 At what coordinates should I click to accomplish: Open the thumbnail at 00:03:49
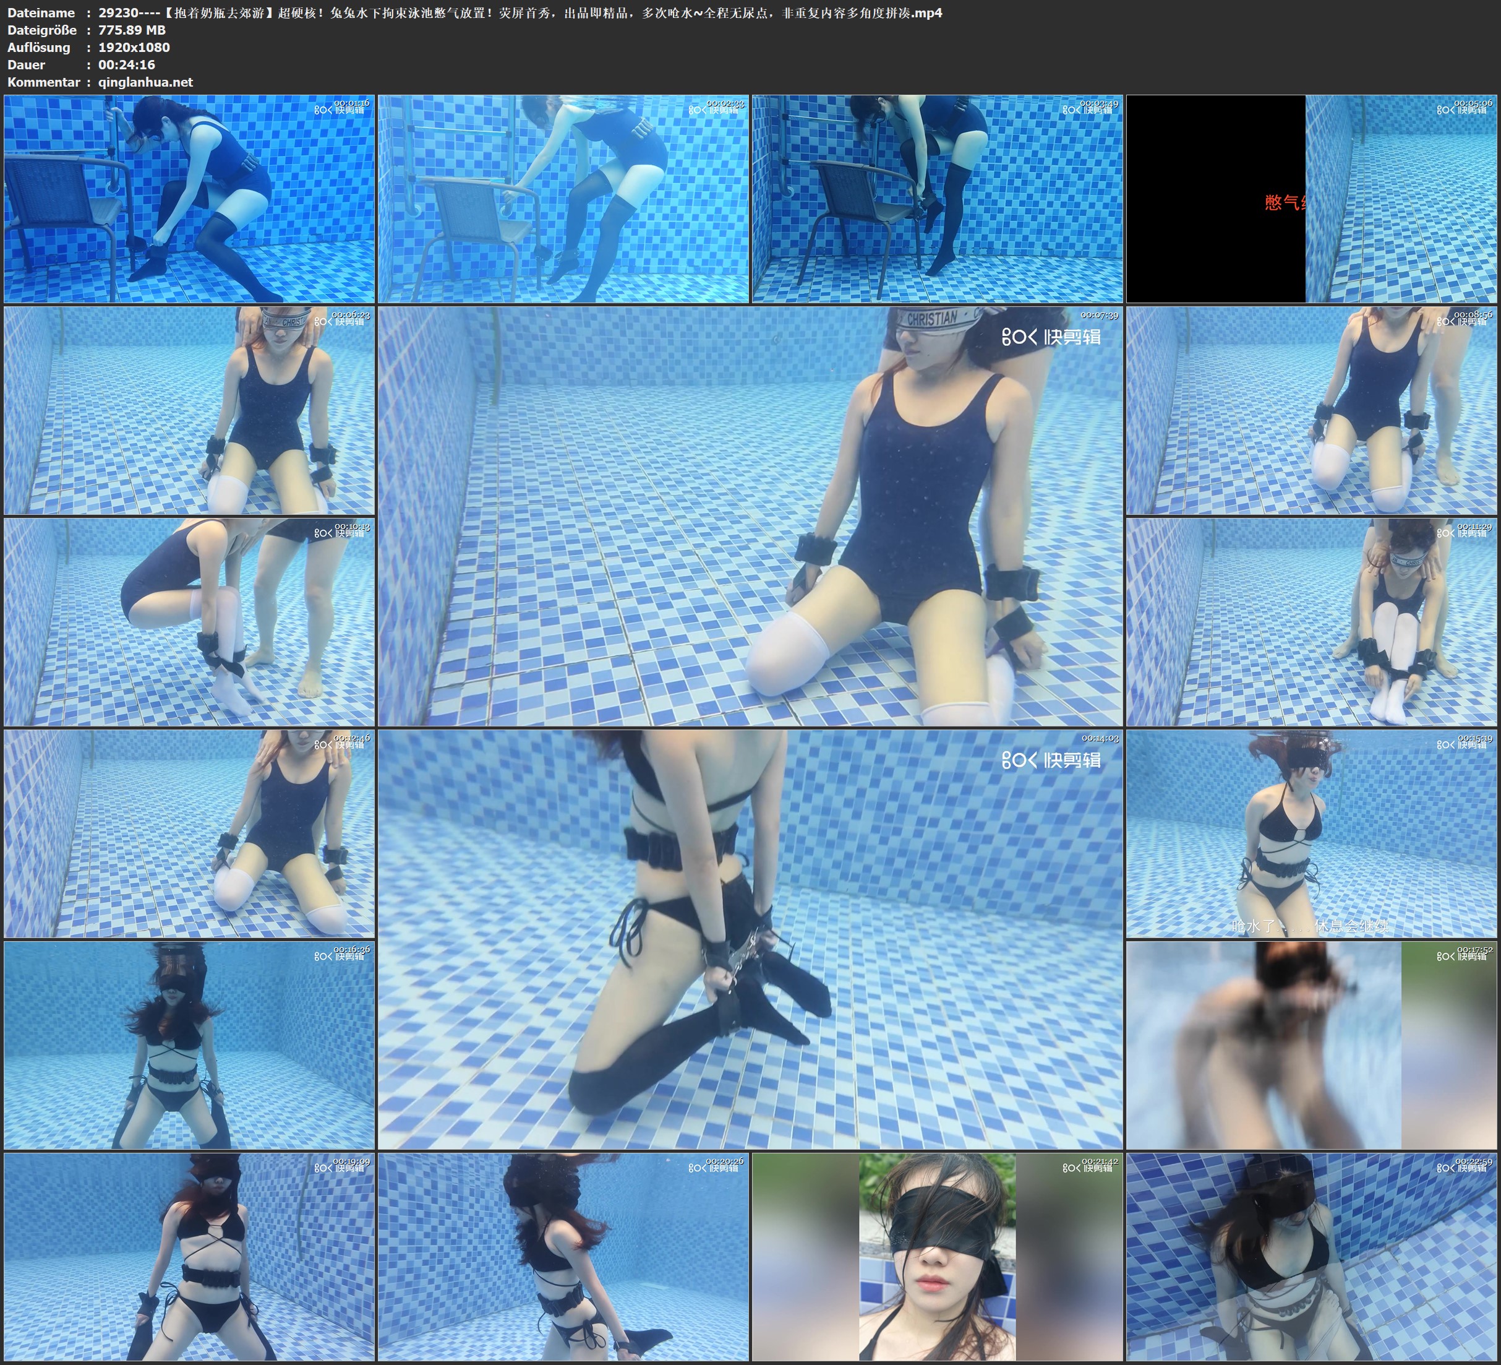point(938,198)
